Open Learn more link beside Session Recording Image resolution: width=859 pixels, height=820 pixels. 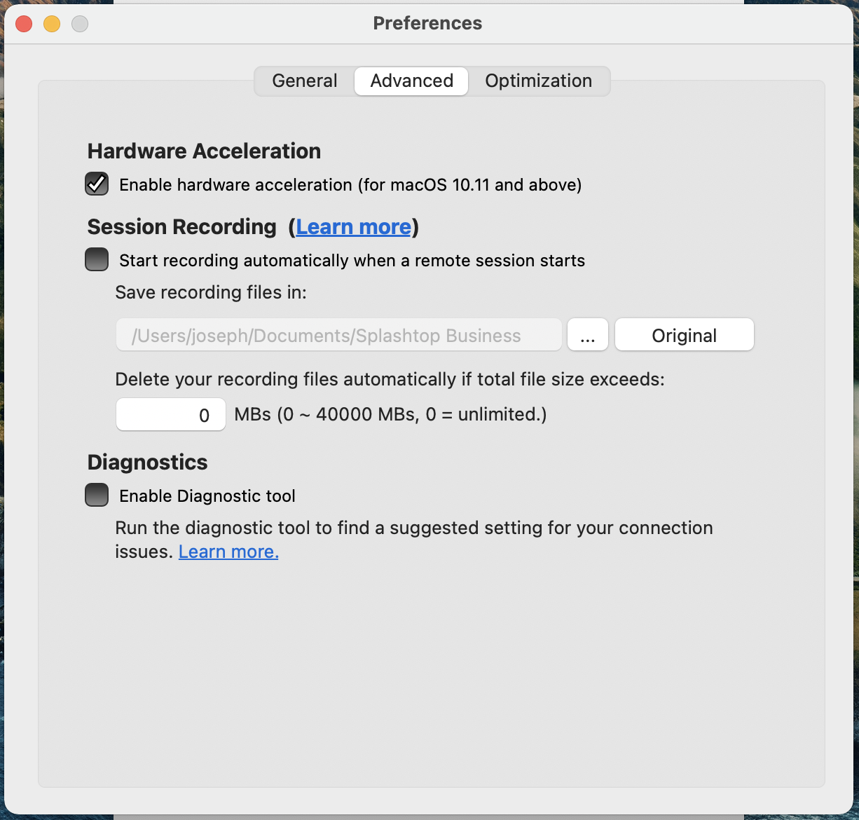pyautogui.click(x=354, y=227)
